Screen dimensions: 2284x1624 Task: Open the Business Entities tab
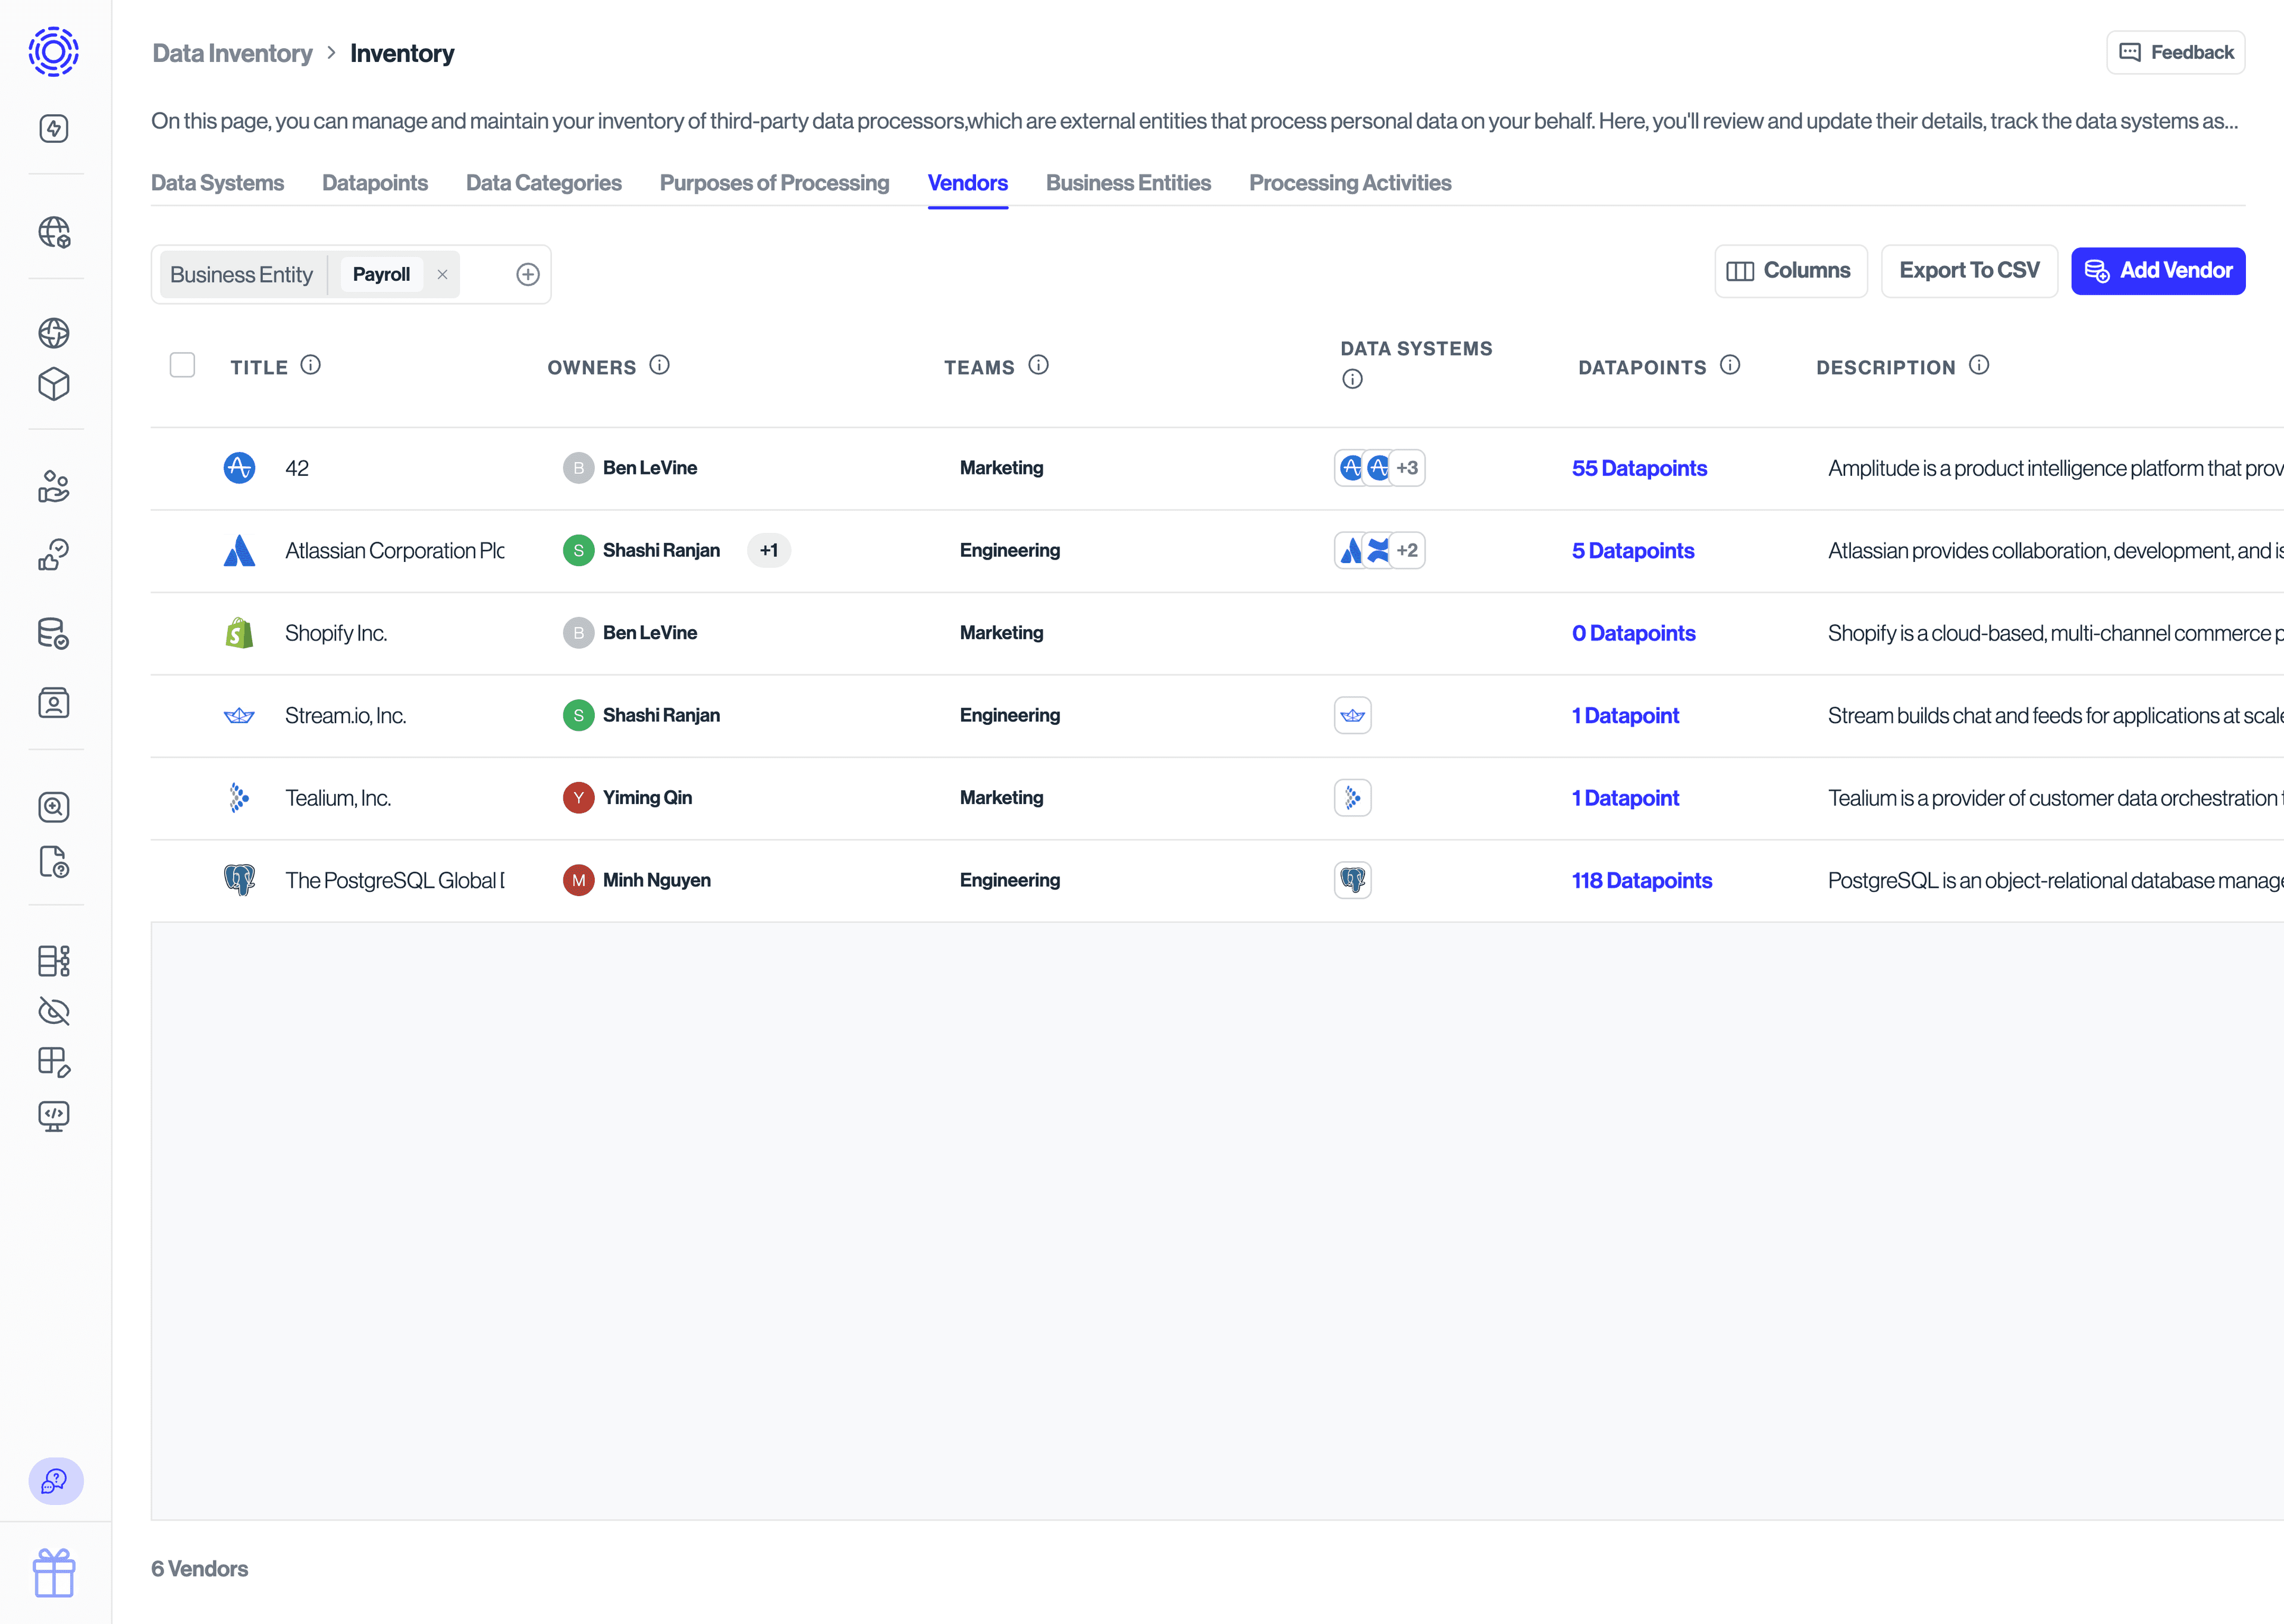pos(1128,183)
